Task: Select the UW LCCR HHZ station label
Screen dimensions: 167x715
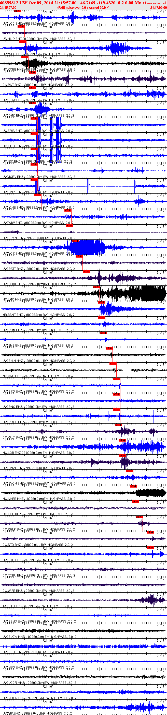Action: point(39,683)
